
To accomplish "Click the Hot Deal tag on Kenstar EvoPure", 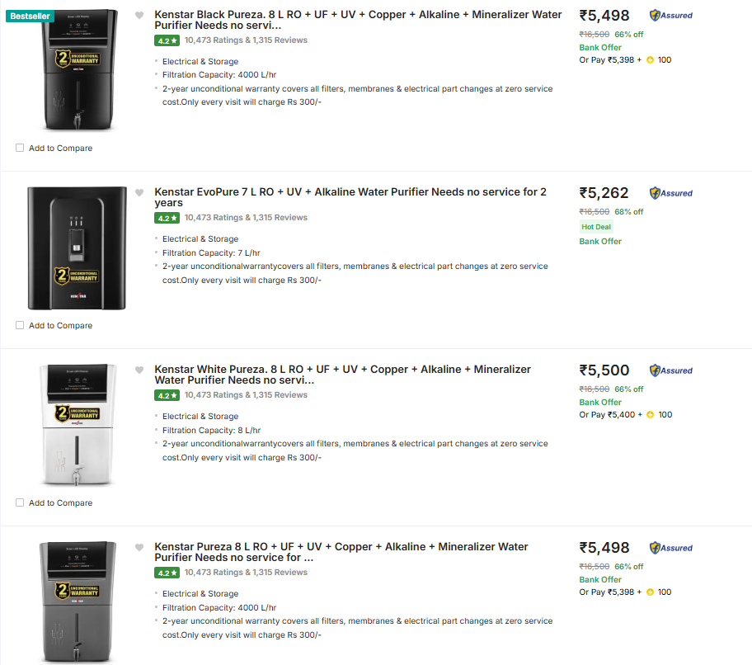I will 595,227.
